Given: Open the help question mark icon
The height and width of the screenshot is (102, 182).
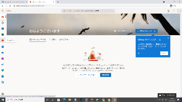Looking at the screenshot, I should coord(174,11).
